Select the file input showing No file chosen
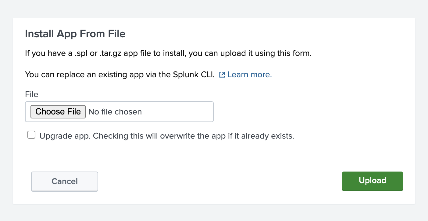This screenshot has width=428, height=221. point(115,112)
